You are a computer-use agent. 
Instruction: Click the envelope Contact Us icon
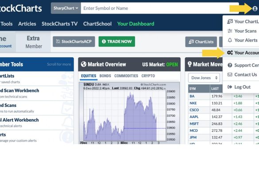click(x=230, y=75)
